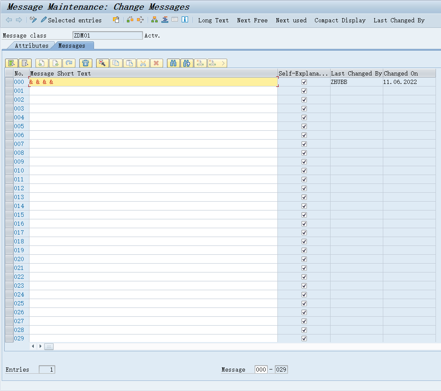Click the red X delete-row icon
The height and width of the screenshot is (391, 441).
click(156, 63)
